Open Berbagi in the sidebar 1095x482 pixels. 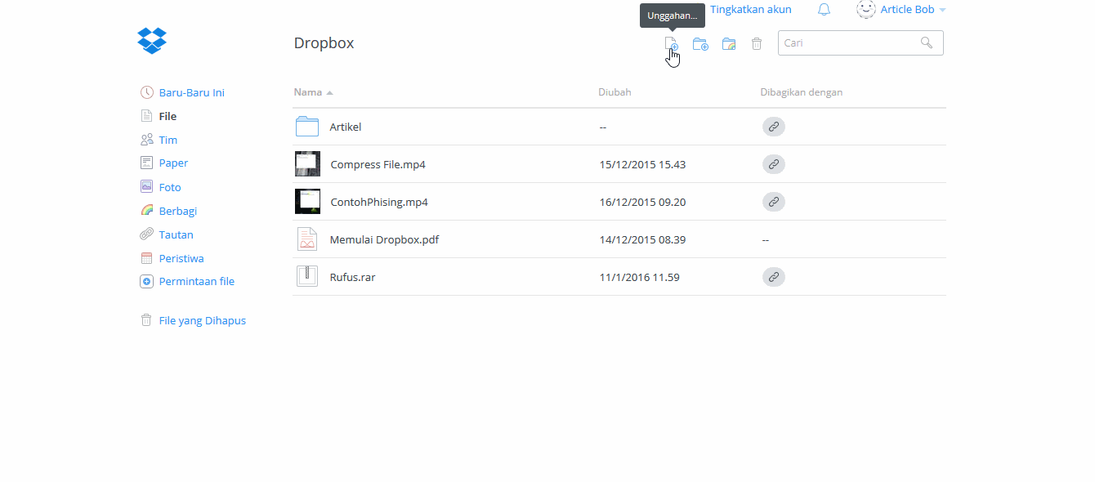click(x=178, y=211)
